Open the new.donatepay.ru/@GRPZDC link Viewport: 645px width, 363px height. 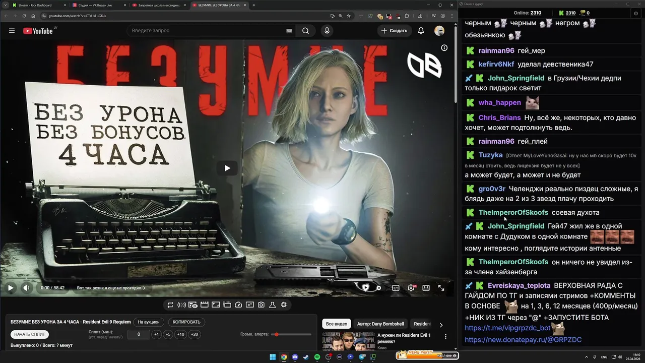pos(523,340)
